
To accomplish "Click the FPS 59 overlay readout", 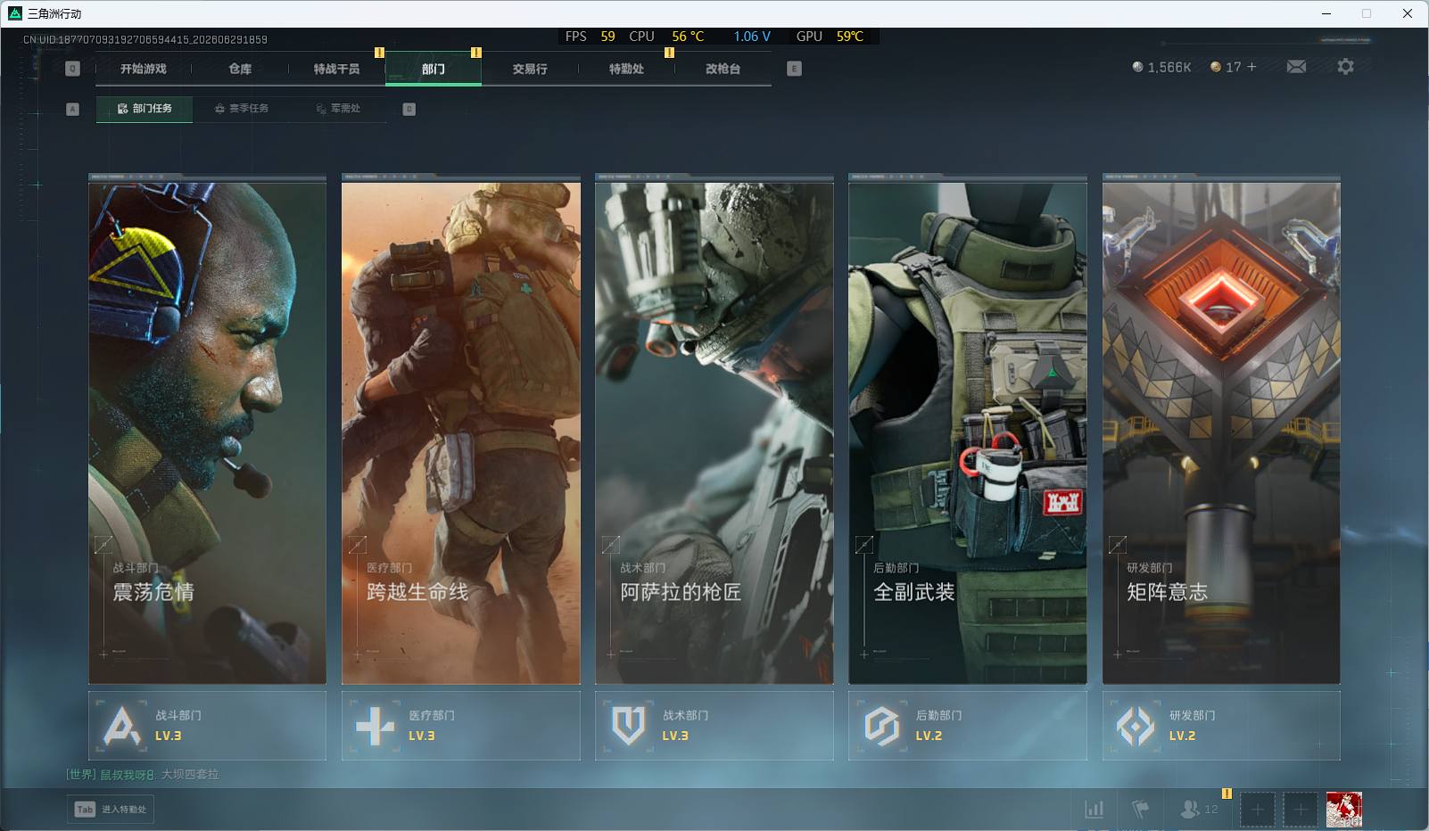I will tap(590, 37).
